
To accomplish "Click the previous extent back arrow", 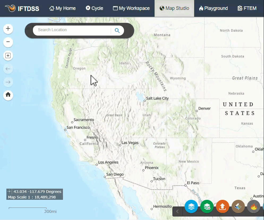I will [x=8, y=69].
